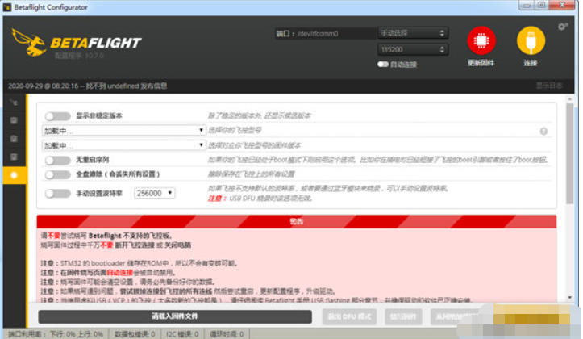The height and width of the screenshot is (339, 583).
Task: Toggle 全盘擦除 (full chip erase) switch
Action: point(57,174)
